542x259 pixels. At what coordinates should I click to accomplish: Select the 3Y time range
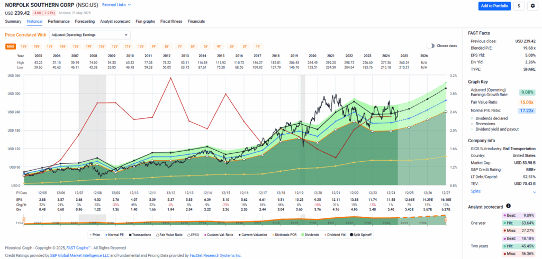(x=231, y=47)
